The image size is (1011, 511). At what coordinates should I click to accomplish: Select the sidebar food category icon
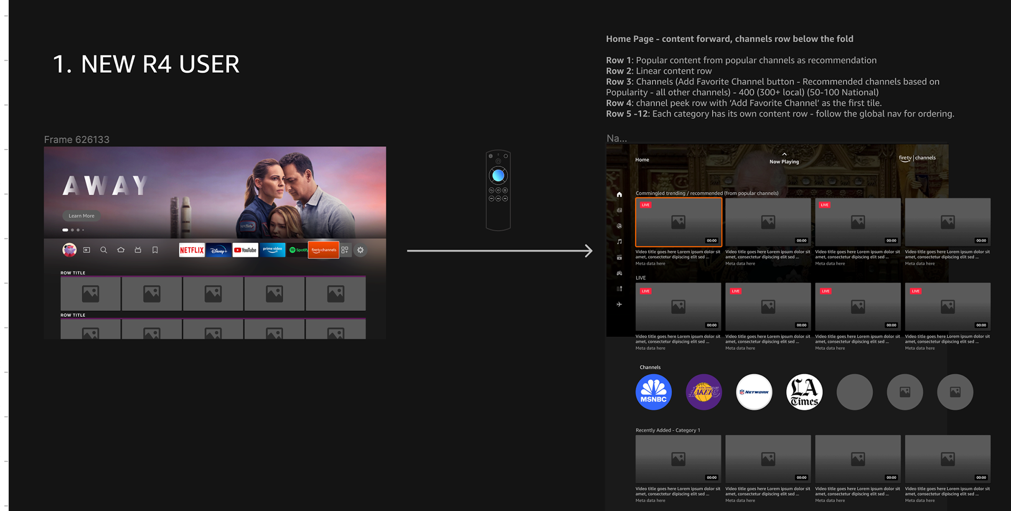619,288
